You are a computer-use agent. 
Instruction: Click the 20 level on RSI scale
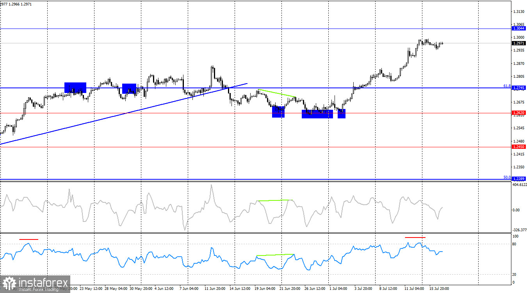515,275
